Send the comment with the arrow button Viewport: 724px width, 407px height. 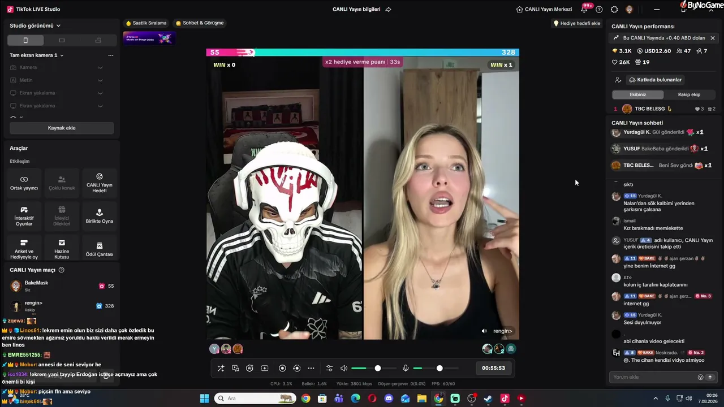click(710, 377)
